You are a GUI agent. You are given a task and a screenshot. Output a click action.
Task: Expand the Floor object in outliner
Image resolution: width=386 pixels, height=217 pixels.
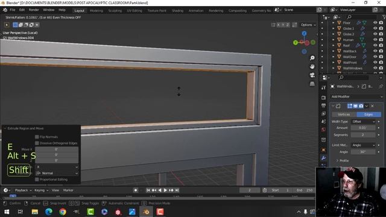click(x=334, y=23)
